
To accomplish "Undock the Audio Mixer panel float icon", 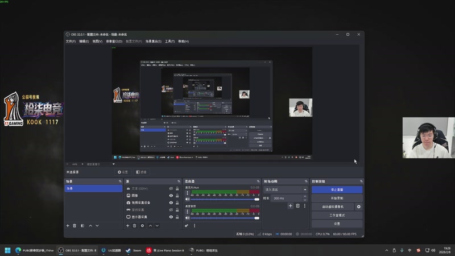I will pos(258,181).
